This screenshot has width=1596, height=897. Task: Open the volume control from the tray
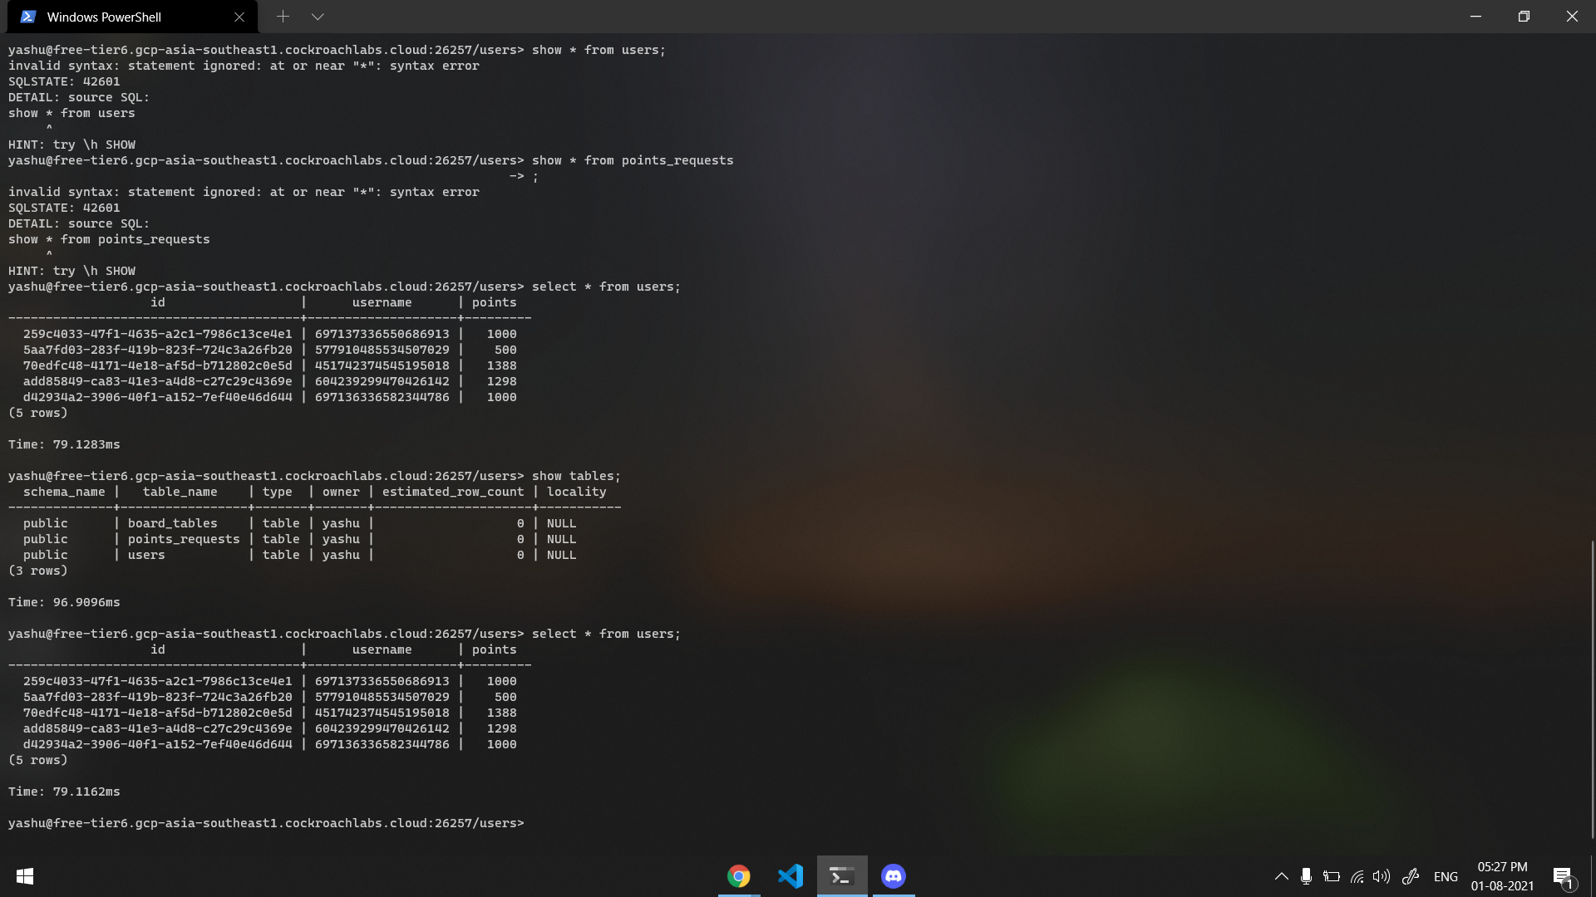1382,876
